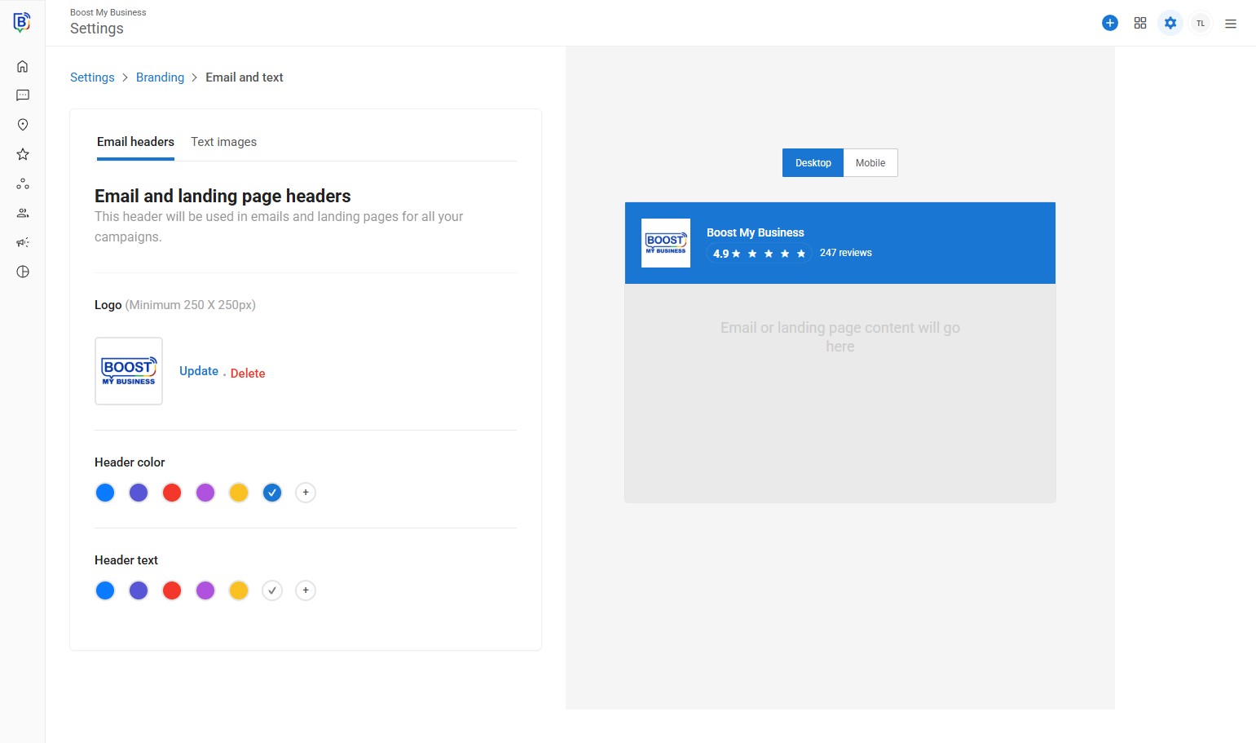
Task: Click the Update logo link
Action: coord(199,371)
